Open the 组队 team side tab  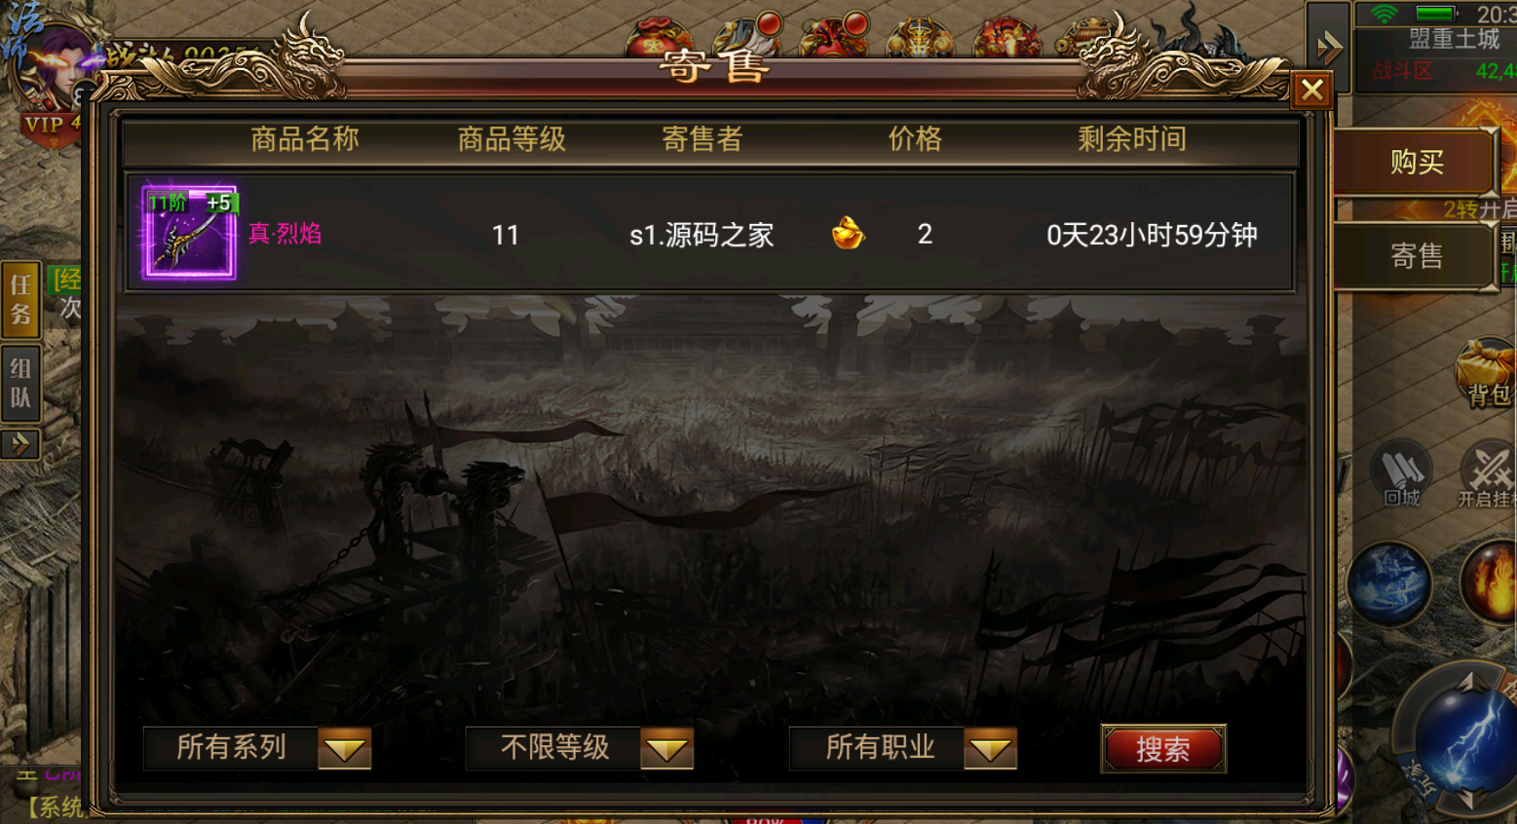pos(20,383)
